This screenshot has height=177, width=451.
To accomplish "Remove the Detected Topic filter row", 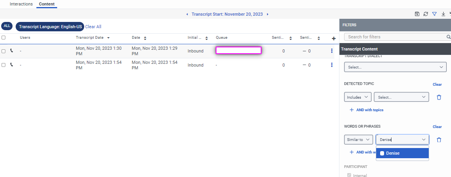I will (x=439, y=98).
